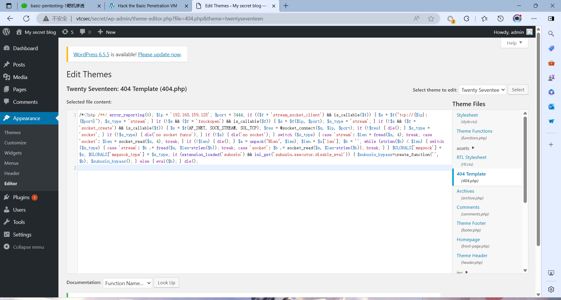Image resolution: width=561 pixels, height=300 pixels.
Task: Go to Customize submenu
Action: 15,143
